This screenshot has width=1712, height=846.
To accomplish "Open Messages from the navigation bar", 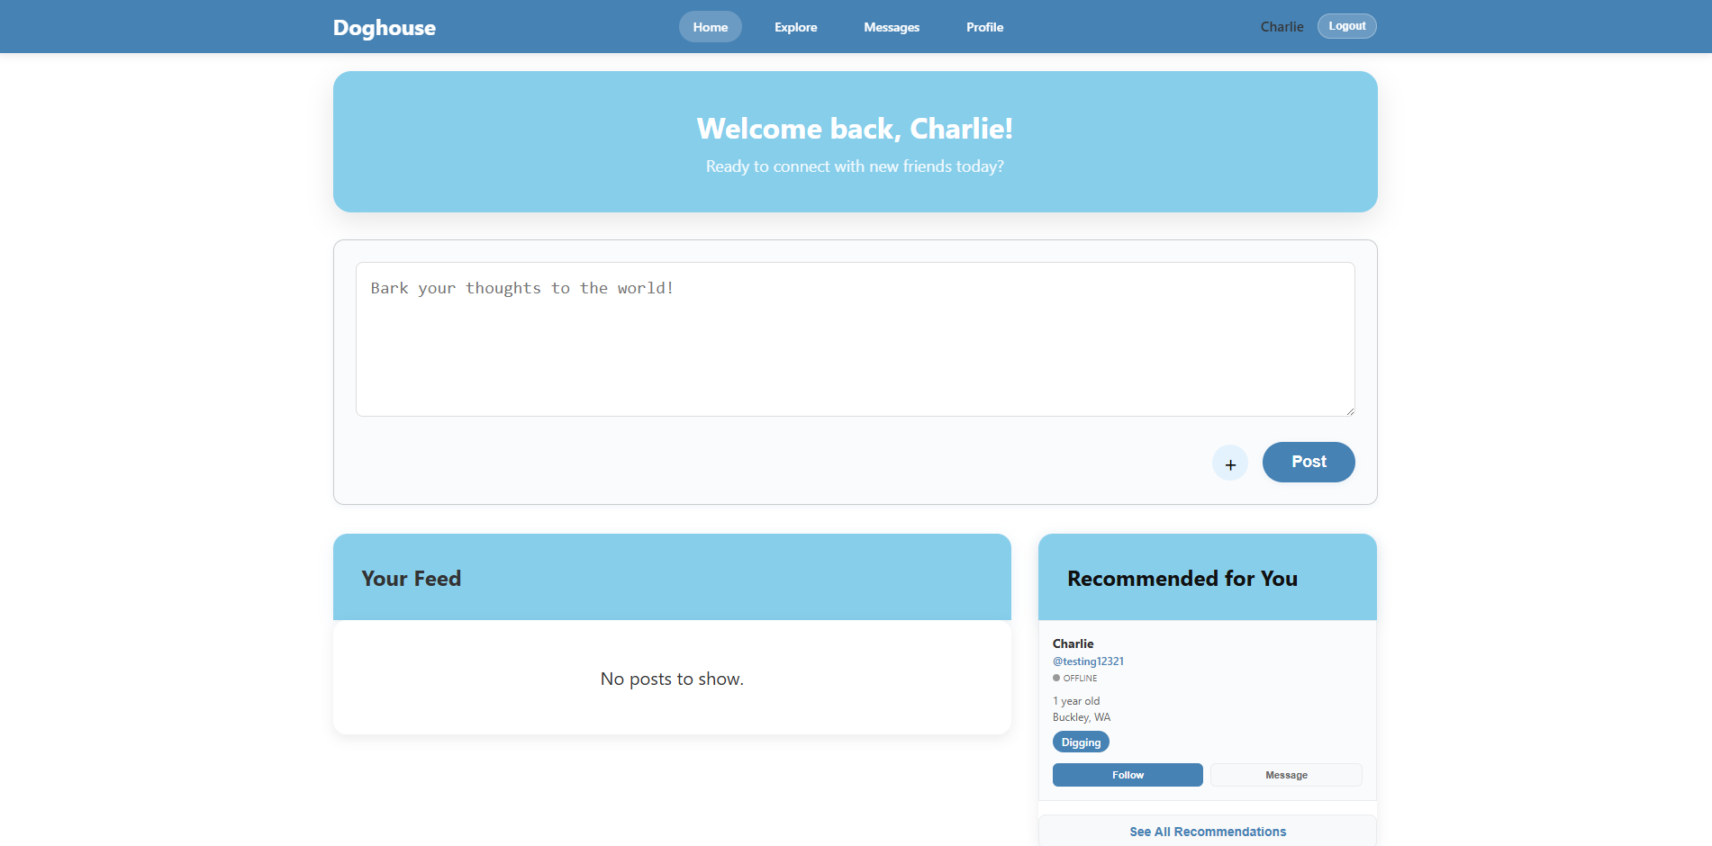I will point(891,27).
